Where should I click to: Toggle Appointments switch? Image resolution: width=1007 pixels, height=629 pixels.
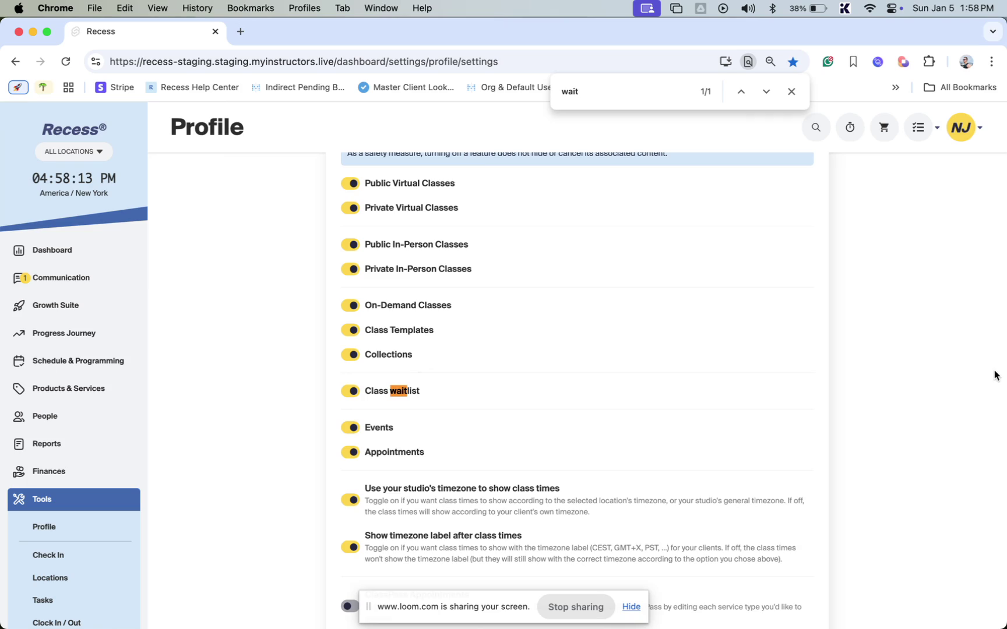pyautogui.click(x=350, y=452)
